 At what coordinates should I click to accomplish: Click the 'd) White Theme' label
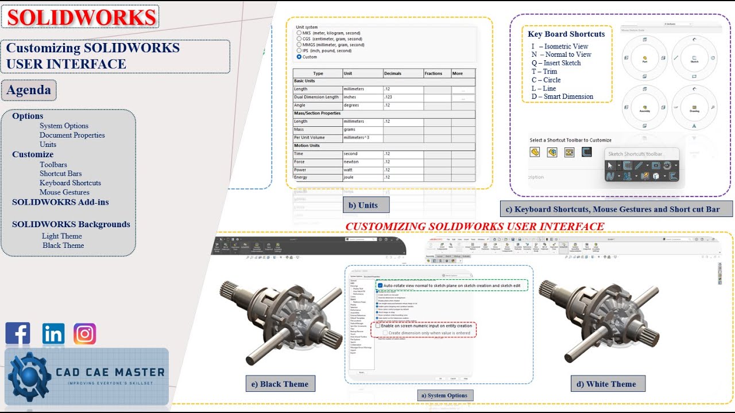pos(608,384)
